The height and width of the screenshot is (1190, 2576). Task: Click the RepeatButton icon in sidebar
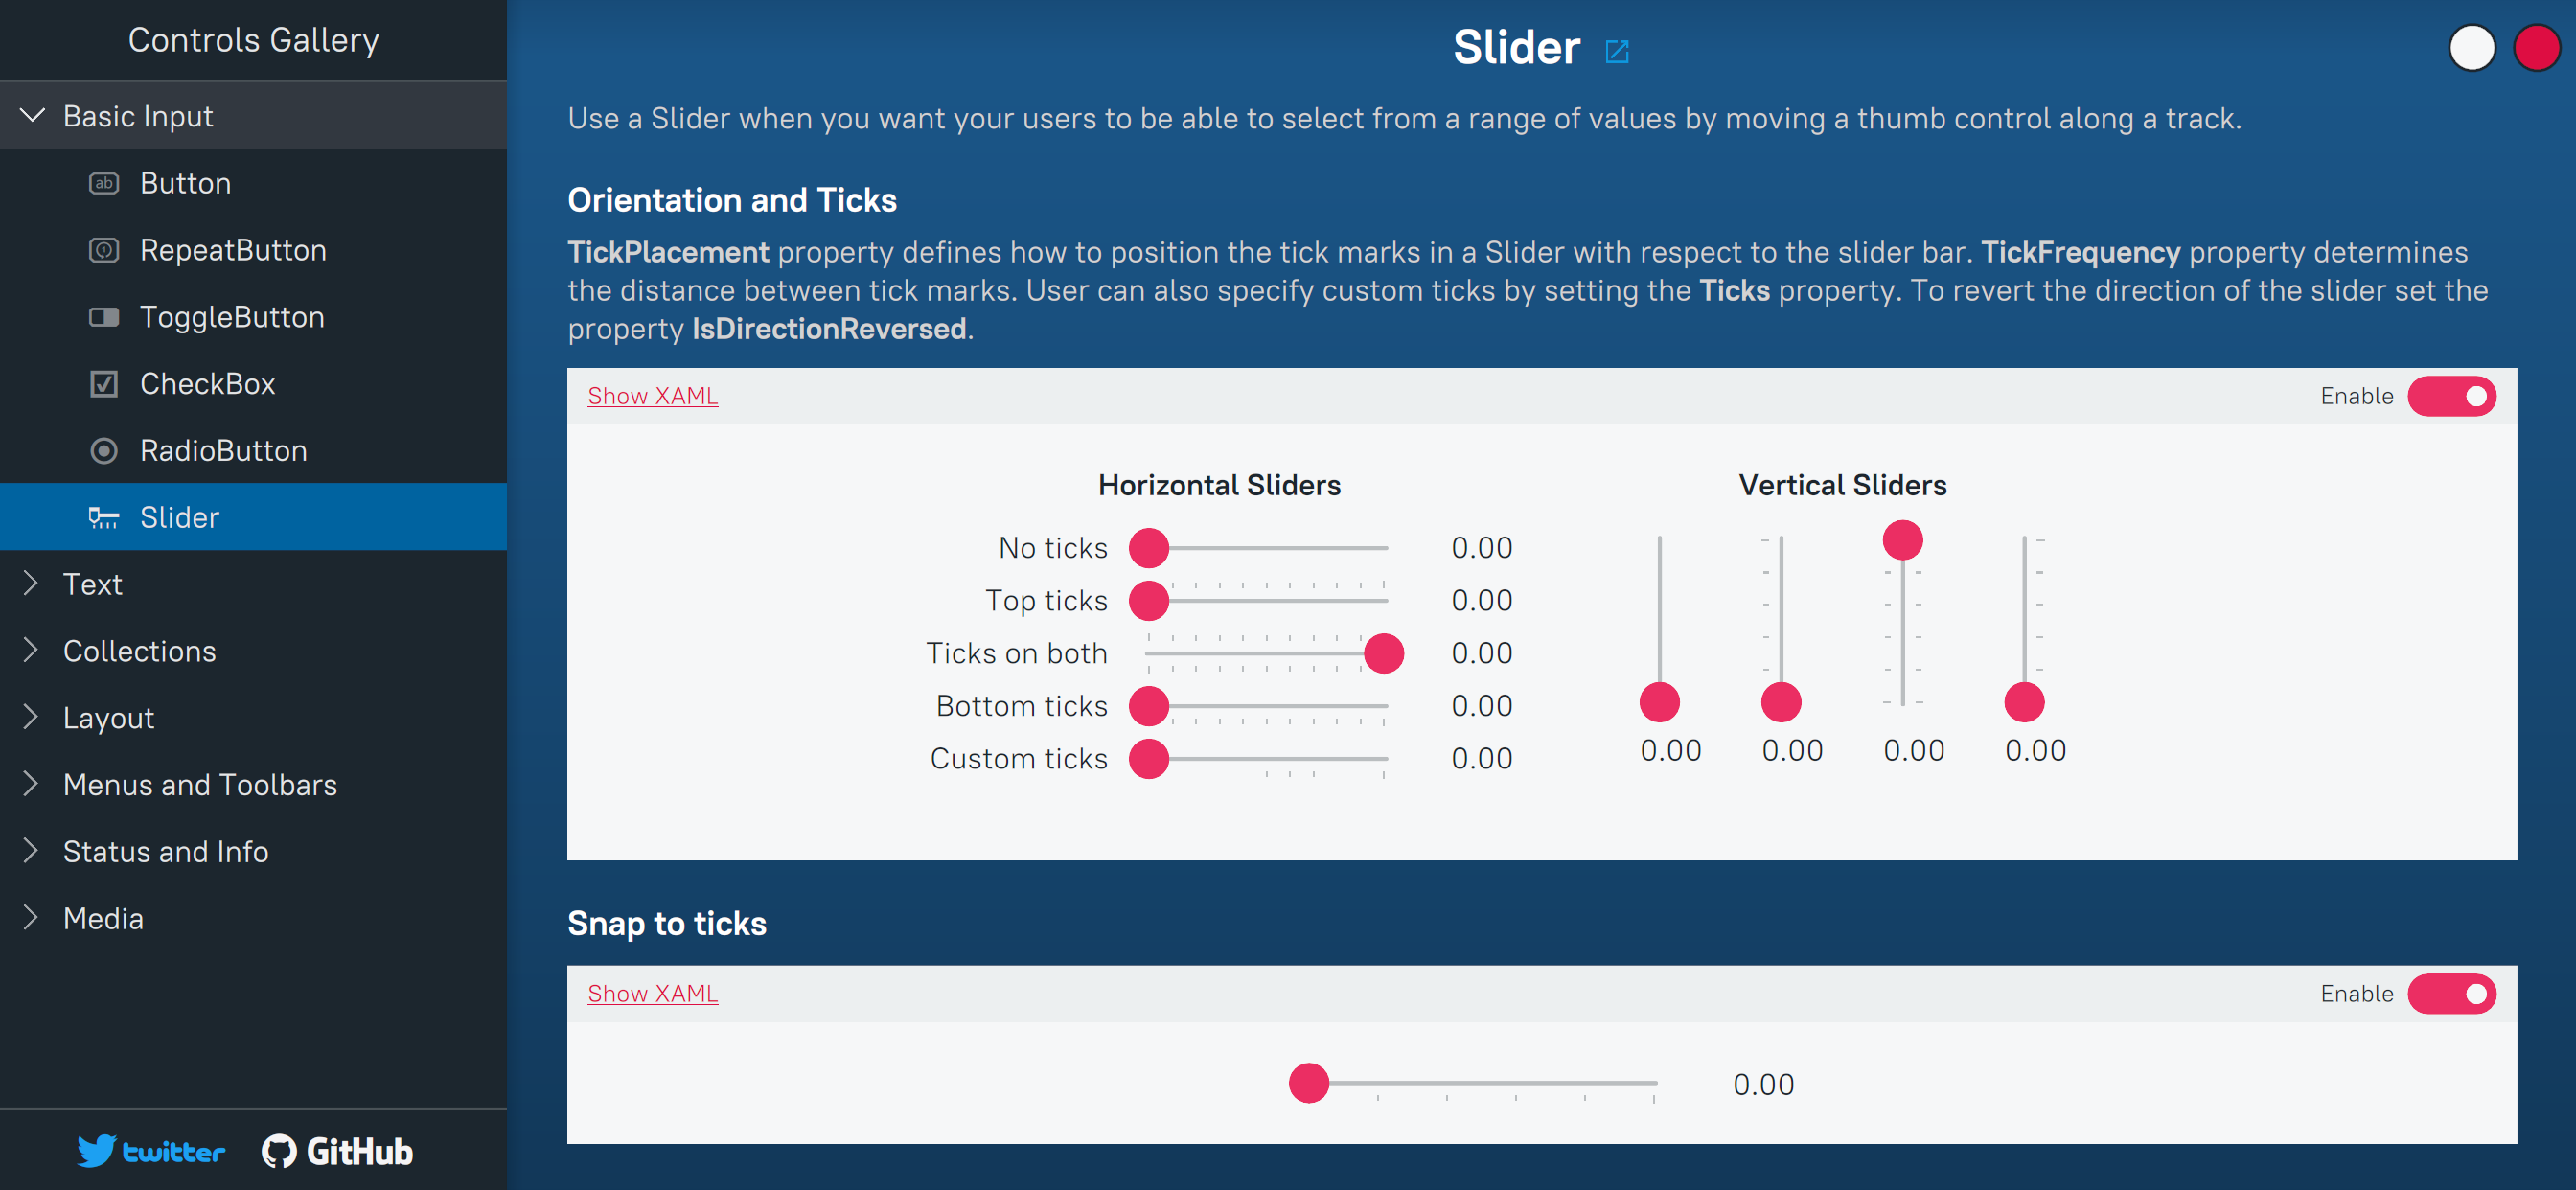(x=104, y=251)
